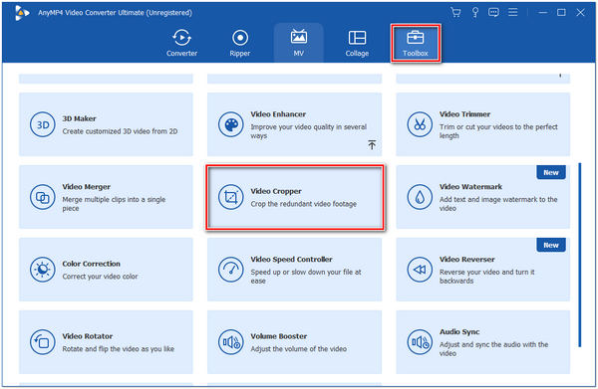Open the hamburger menu in title bar
The height and width of the screenshot is (389, 598).
tap(513, 13)
